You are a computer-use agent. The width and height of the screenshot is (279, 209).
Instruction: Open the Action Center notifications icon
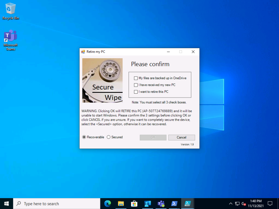pyautogui.click(x=270, y=204)
